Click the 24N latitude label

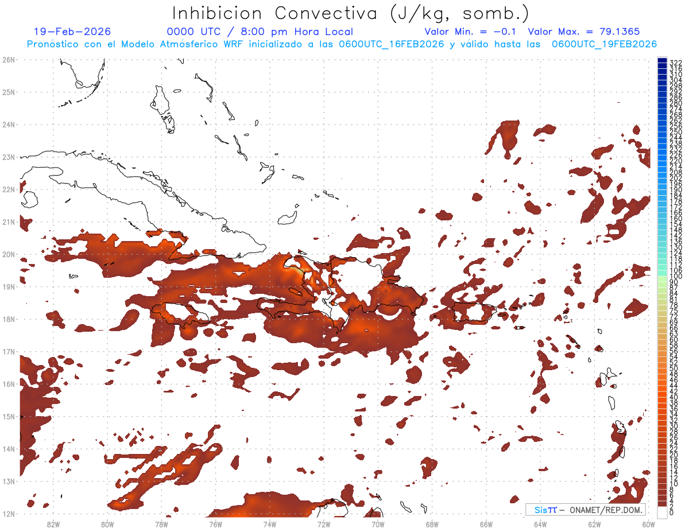click(x=9, y=125)
